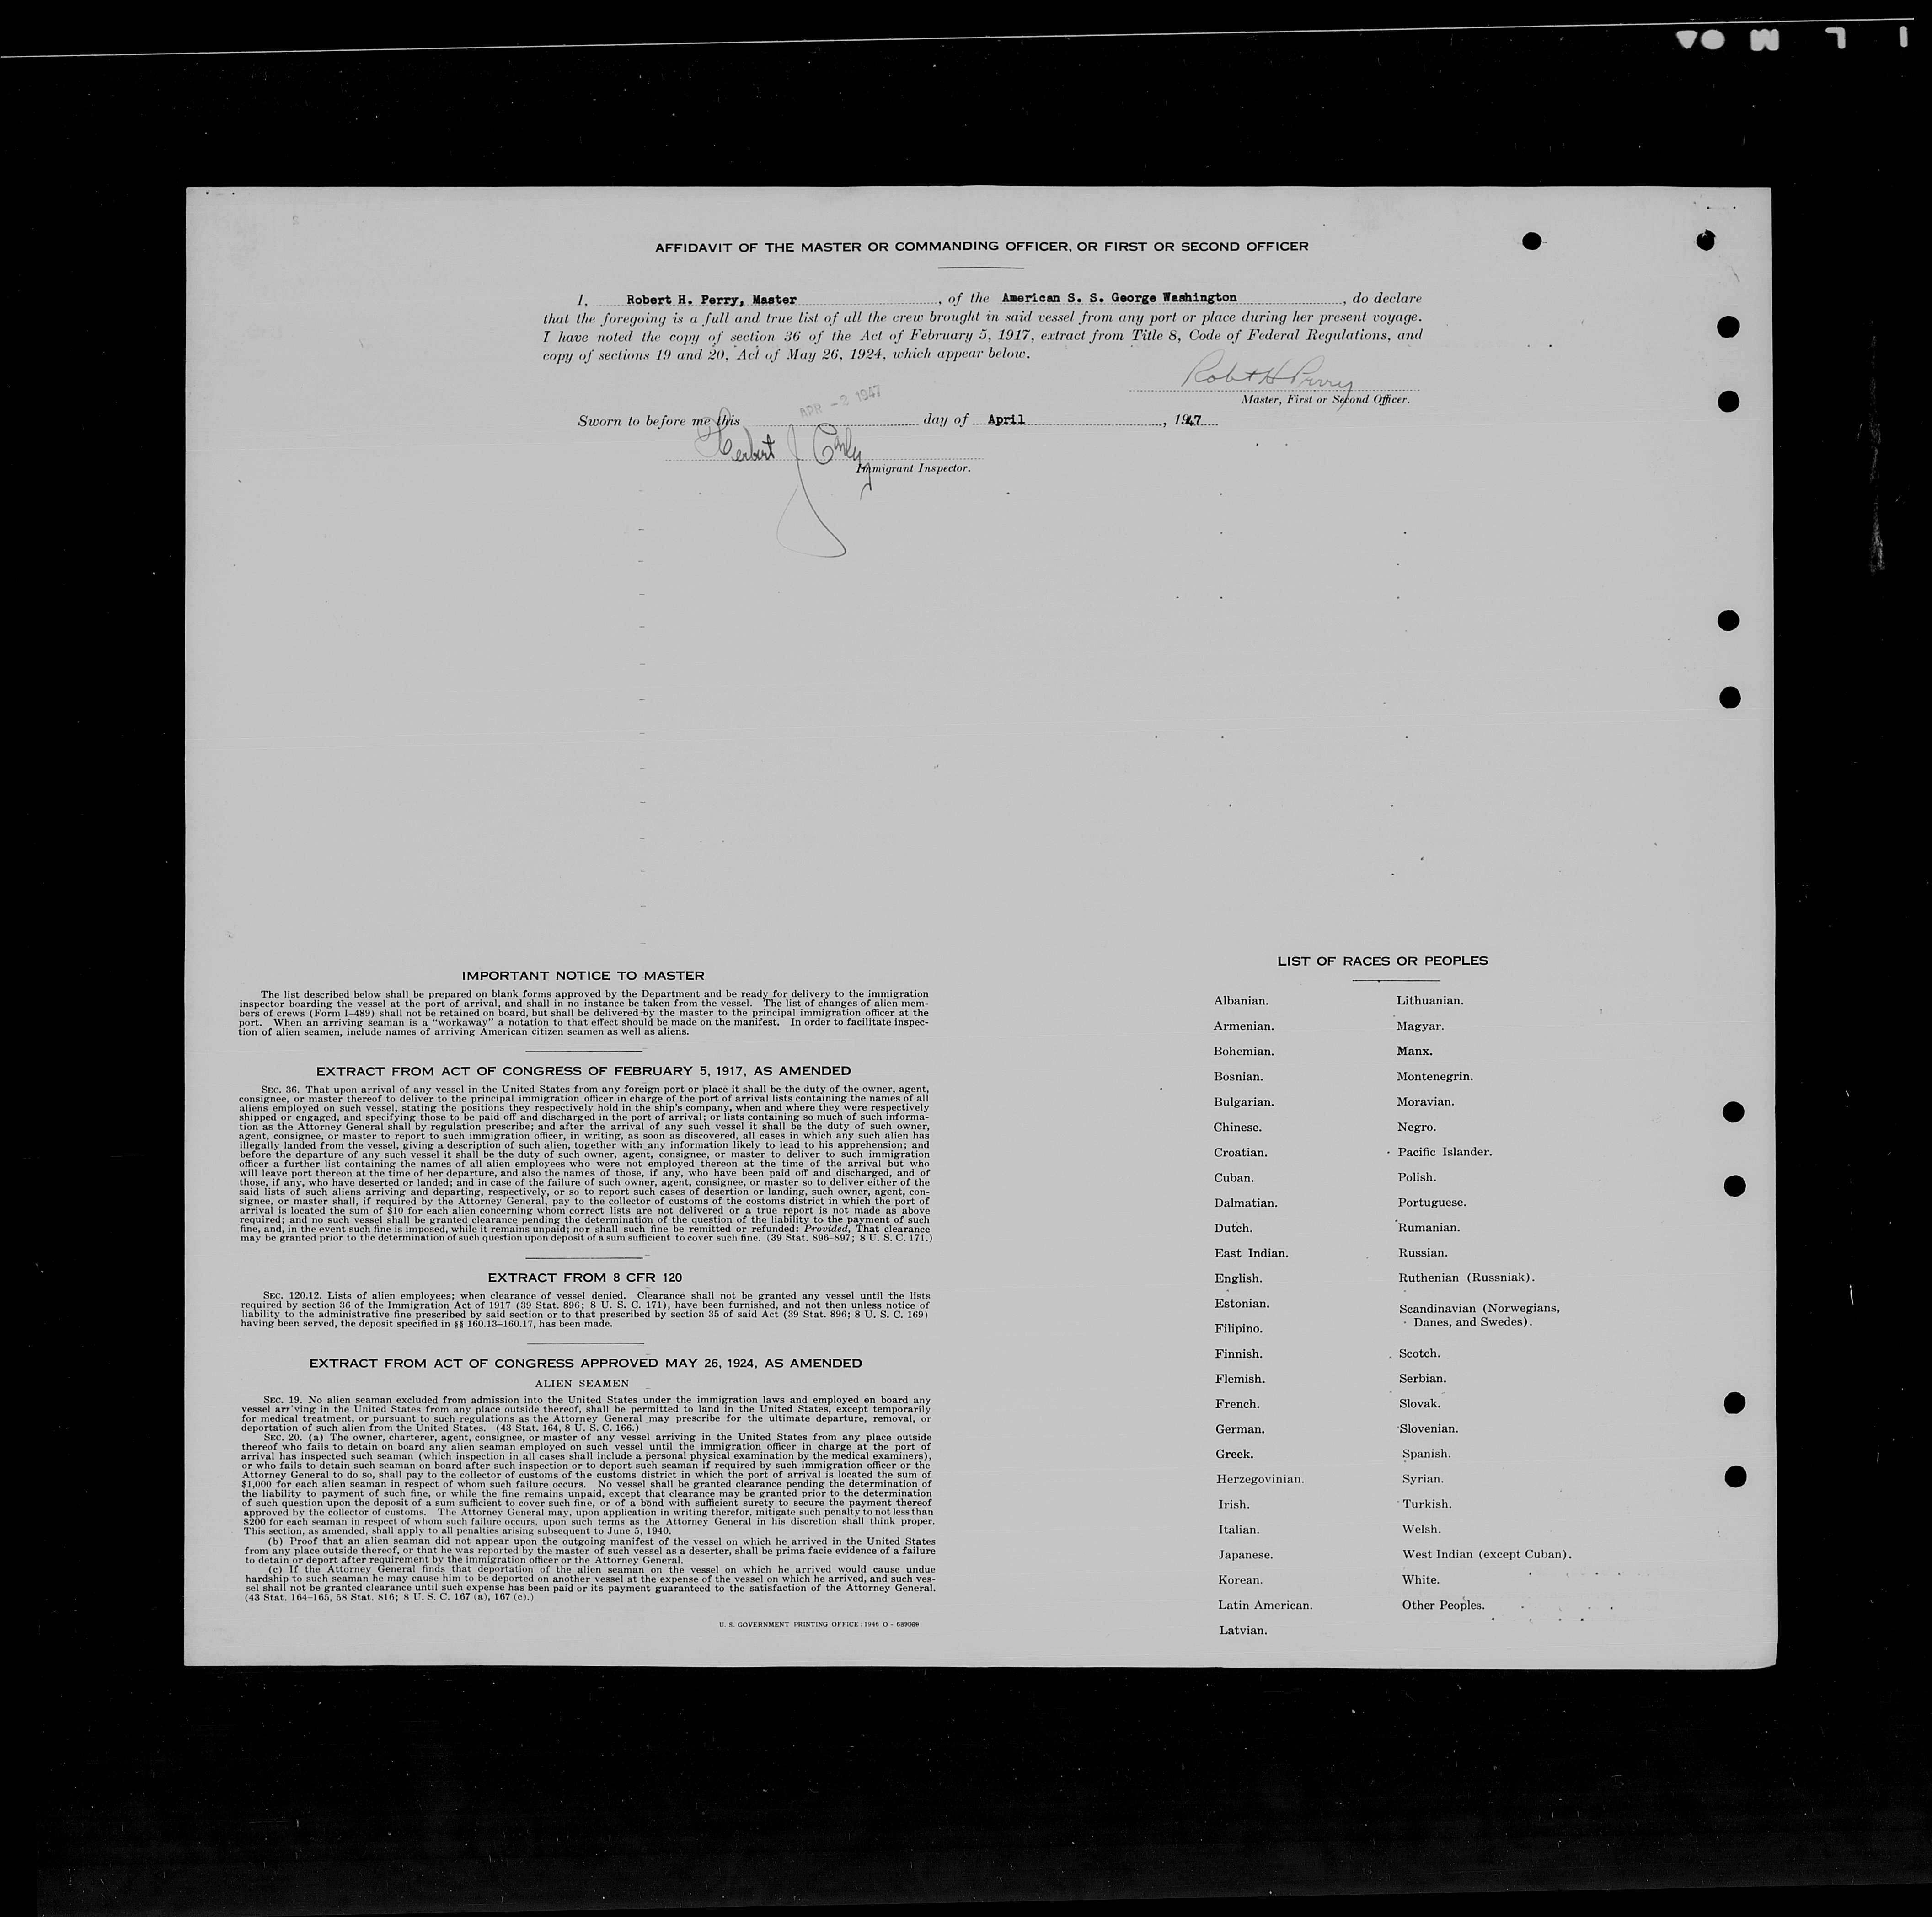Click 'Negro.' in the races list
Viewport: 1932px width, 1917px height.
pyautogui.click(x=1417, y=1128)
